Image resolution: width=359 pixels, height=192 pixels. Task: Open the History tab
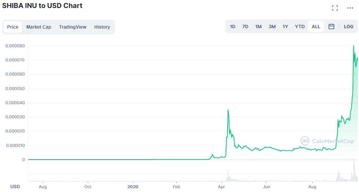[x=102, y=27]
